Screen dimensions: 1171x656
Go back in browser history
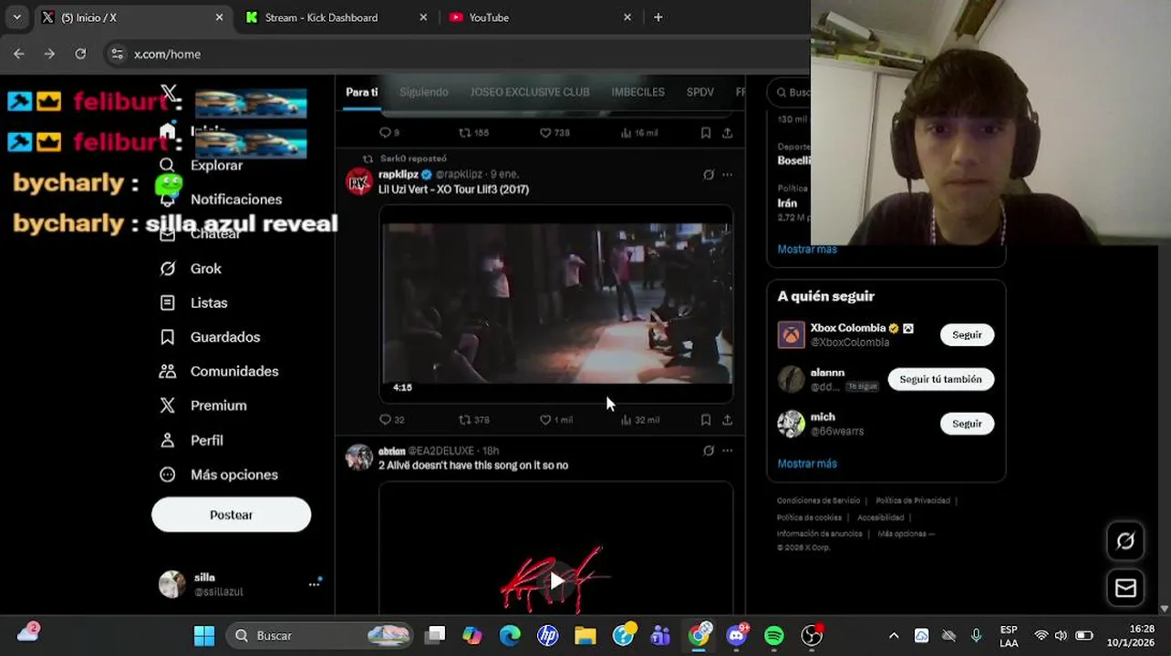coord(19,54)
